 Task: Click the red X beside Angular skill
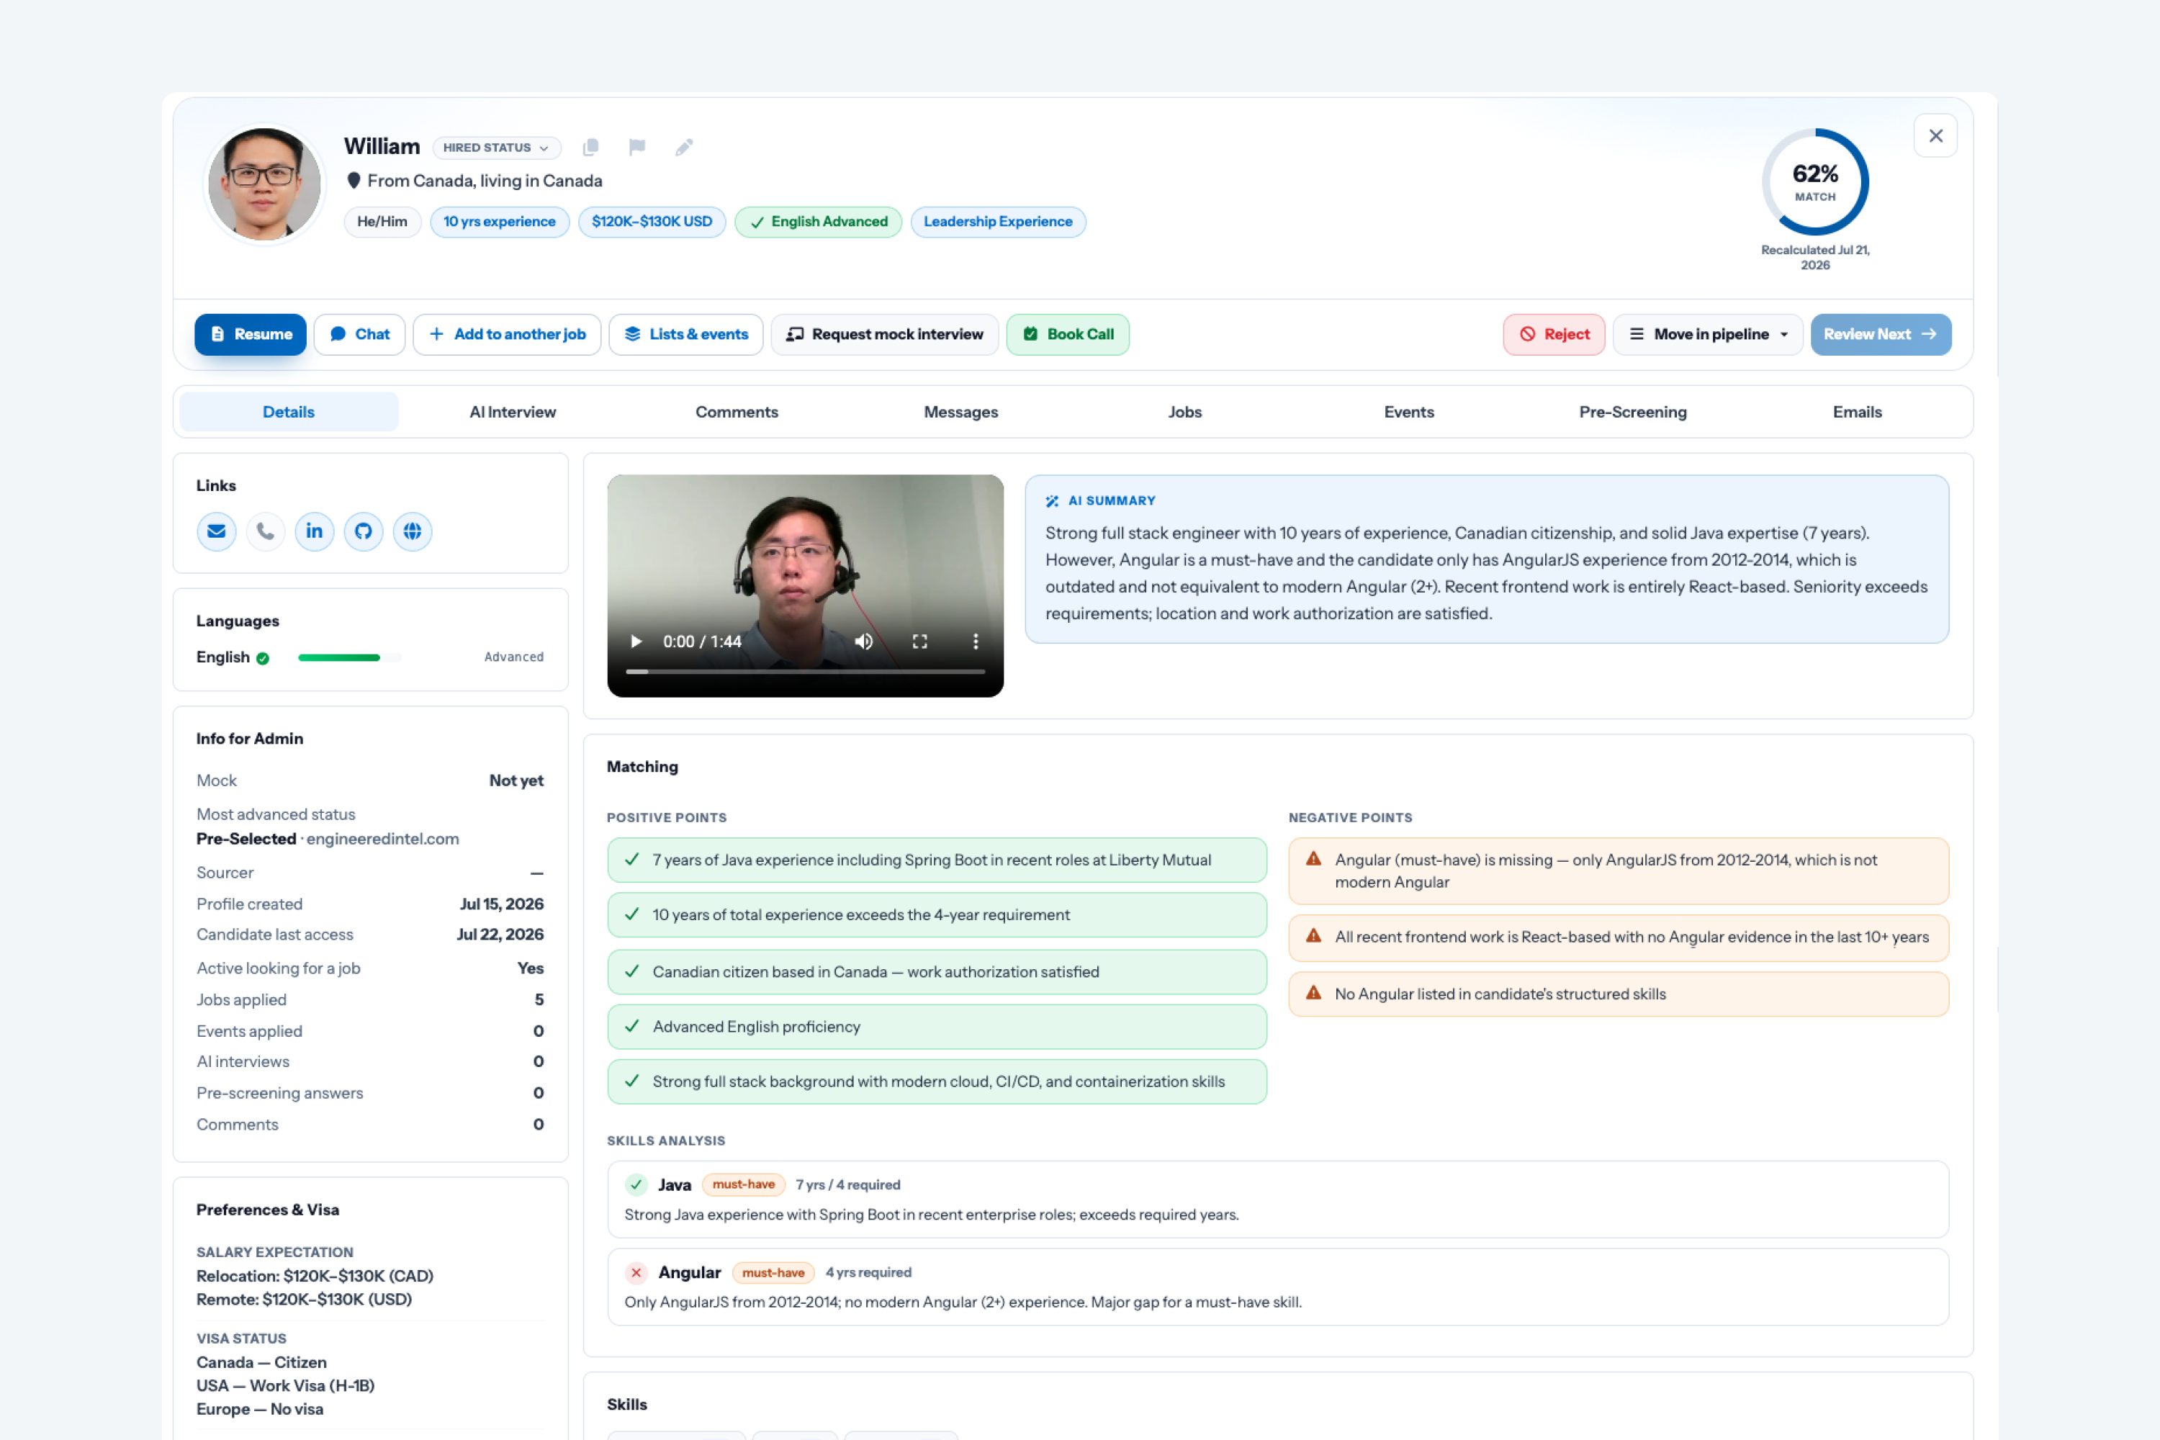(x=636, y=1273)
